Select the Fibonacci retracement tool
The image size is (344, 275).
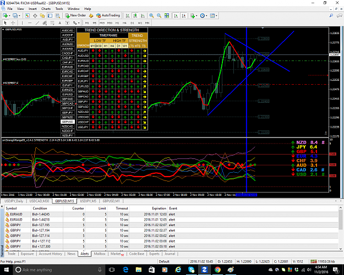pyautogui.click(x=52, y=23)
